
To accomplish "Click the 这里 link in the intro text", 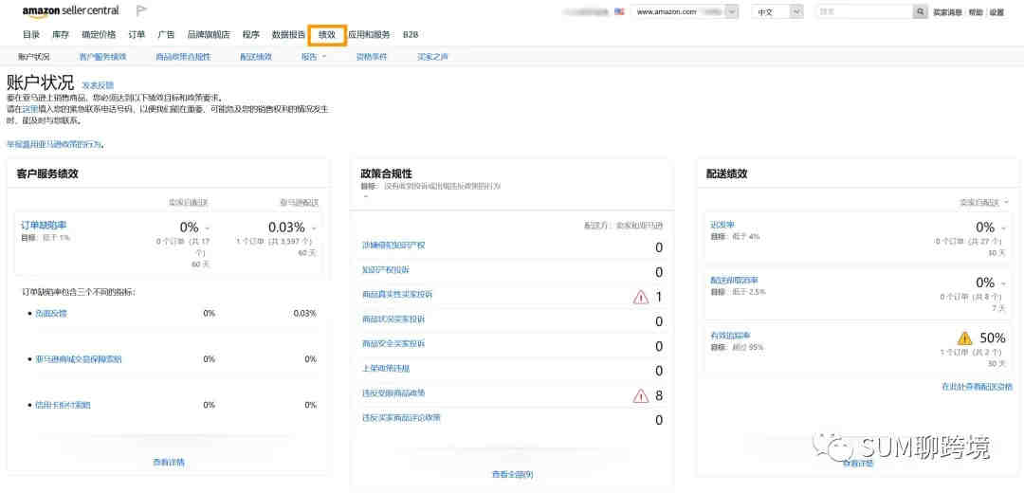I will (30, 109).
